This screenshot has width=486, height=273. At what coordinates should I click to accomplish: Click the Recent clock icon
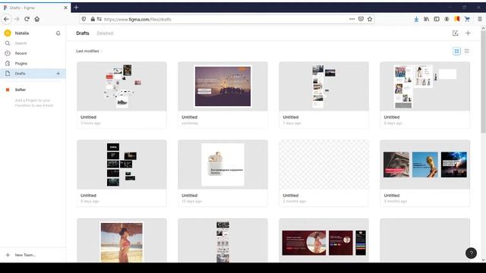[8, 53]
